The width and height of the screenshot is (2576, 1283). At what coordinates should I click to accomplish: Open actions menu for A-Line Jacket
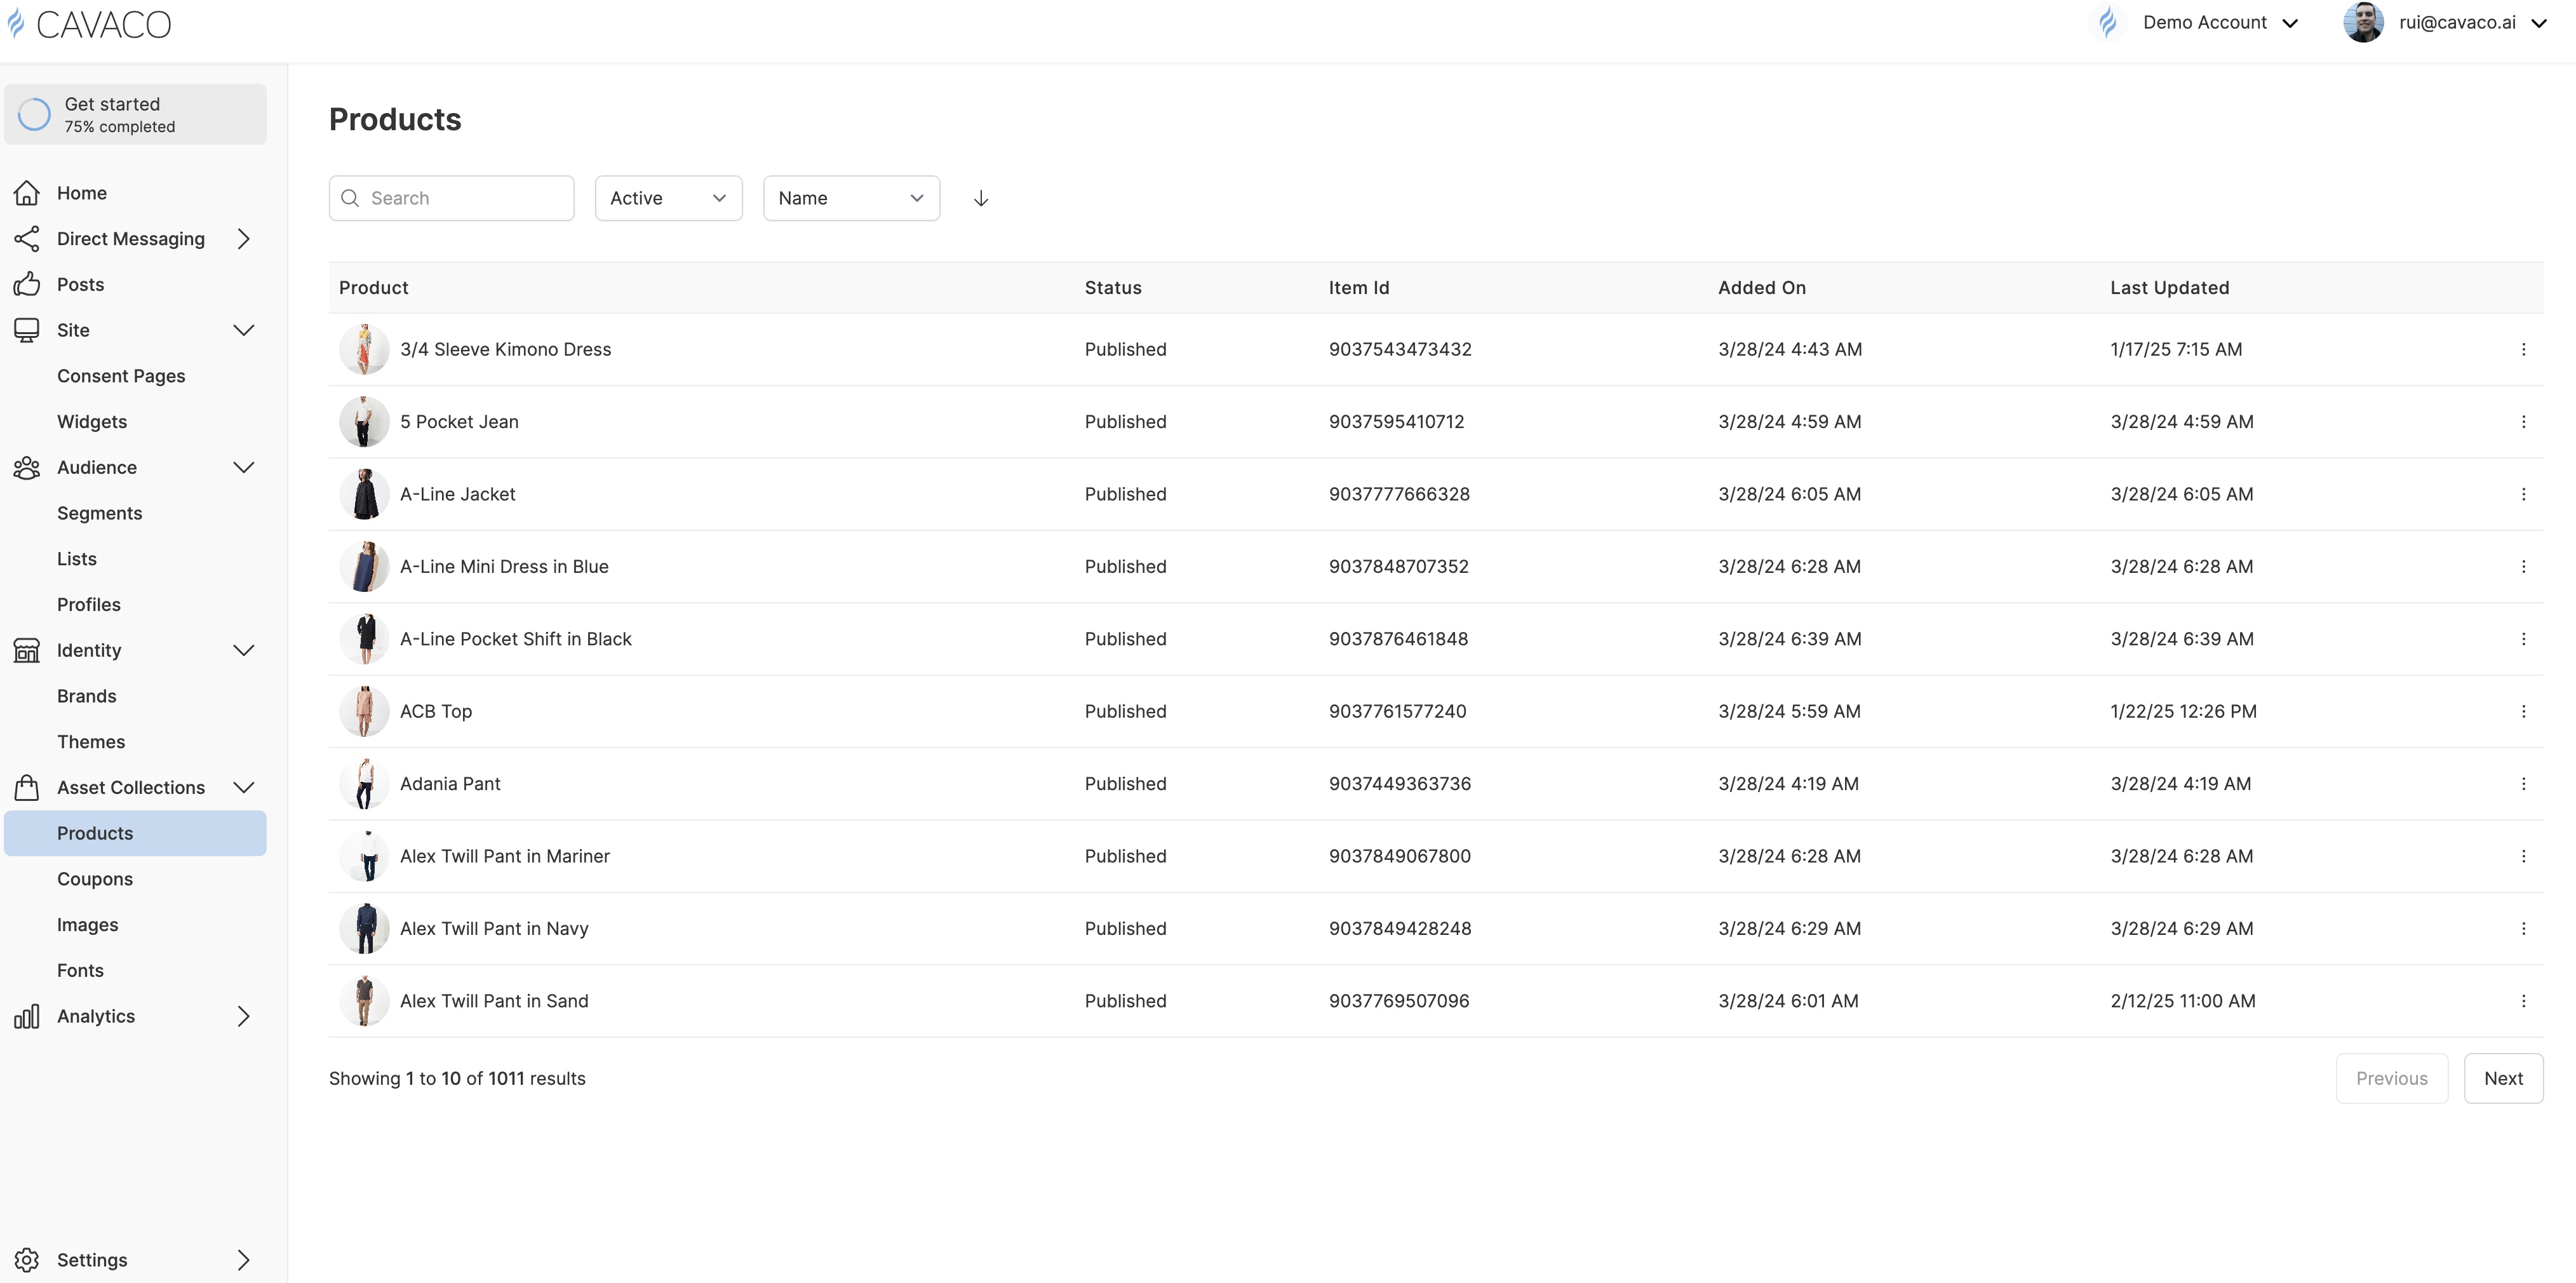(2523, 494)
